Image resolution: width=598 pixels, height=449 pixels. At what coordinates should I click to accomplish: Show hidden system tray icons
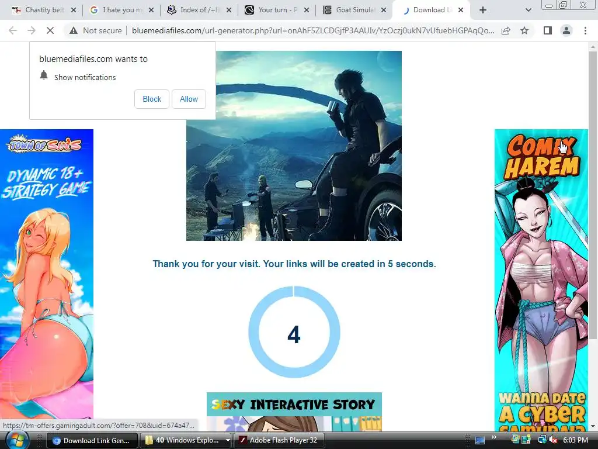pyautogui.click(x=494, y=437)
